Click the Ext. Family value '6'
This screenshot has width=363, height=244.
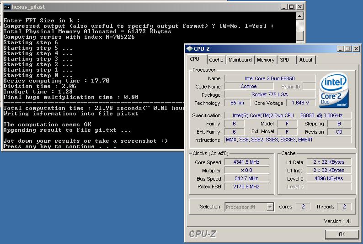tap(234, 132)
